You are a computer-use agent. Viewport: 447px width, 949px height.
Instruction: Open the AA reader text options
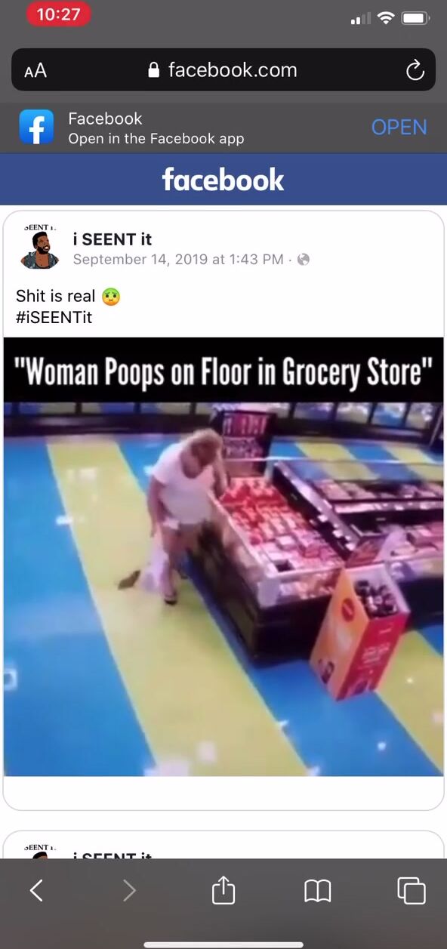[x=35, y=71]
